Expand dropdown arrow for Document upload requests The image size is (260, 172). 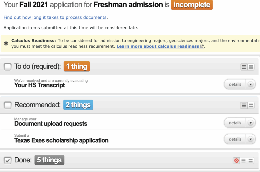coord(251,123)
